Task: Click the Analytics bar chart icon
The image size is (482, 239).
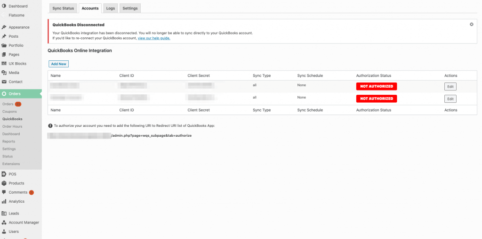Action: tap(4, 201)
